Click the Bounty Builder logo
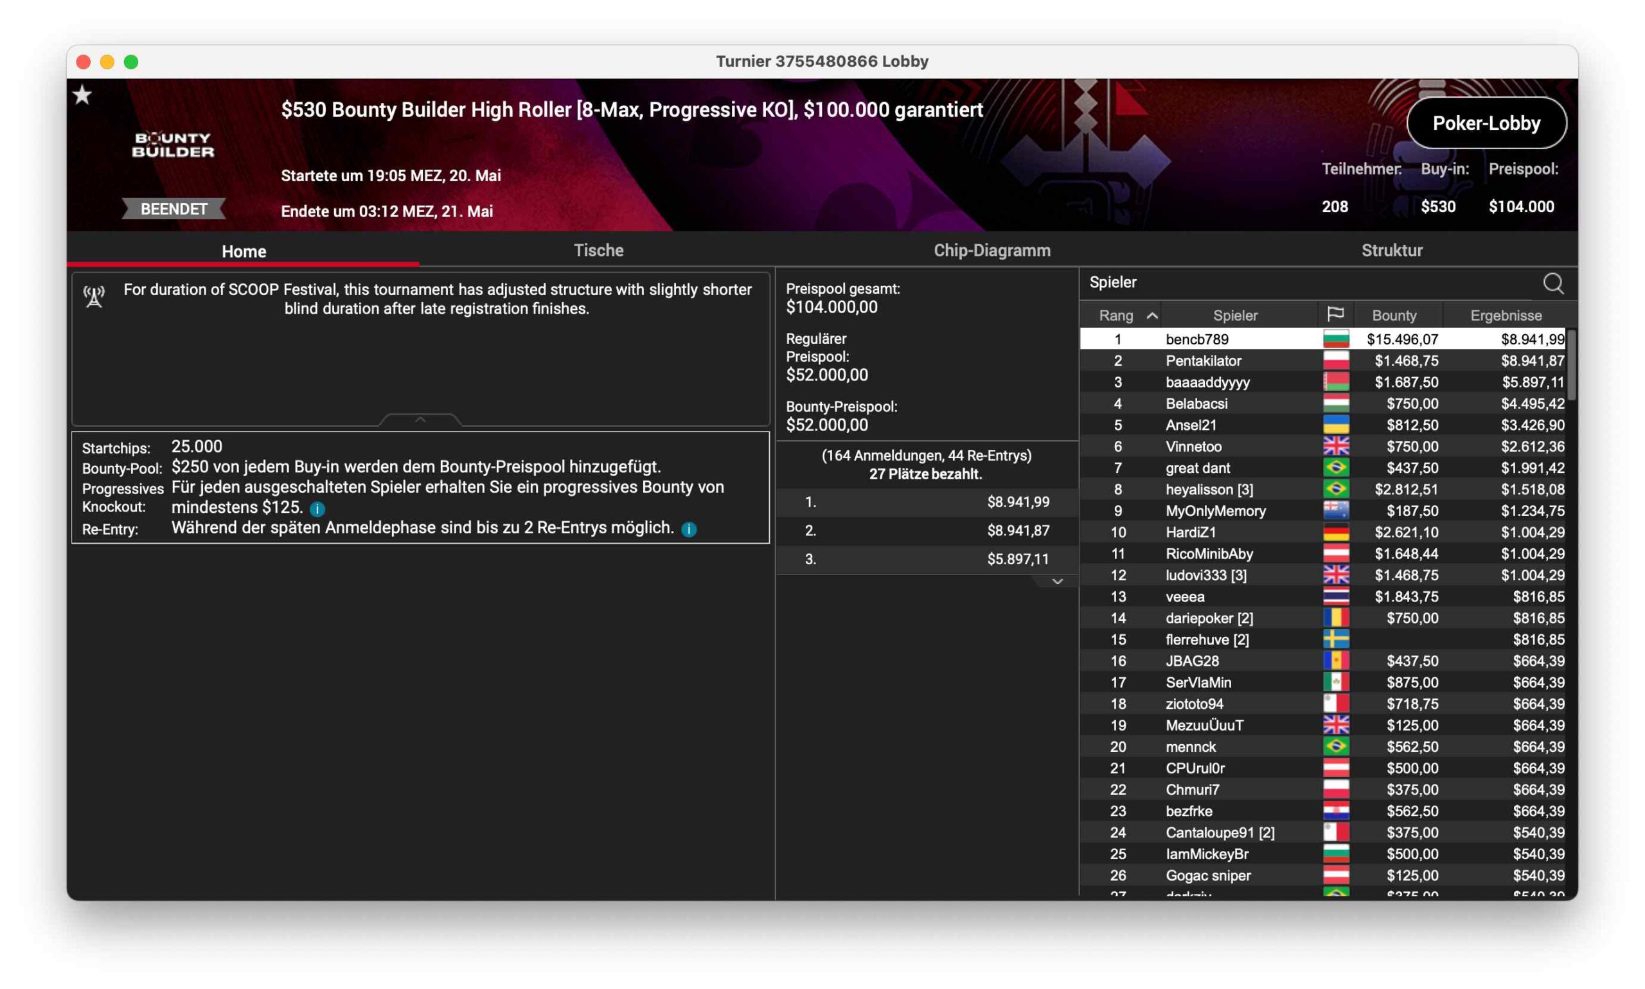The height and width of the screenshot is (989, 1645). [173, 145]
